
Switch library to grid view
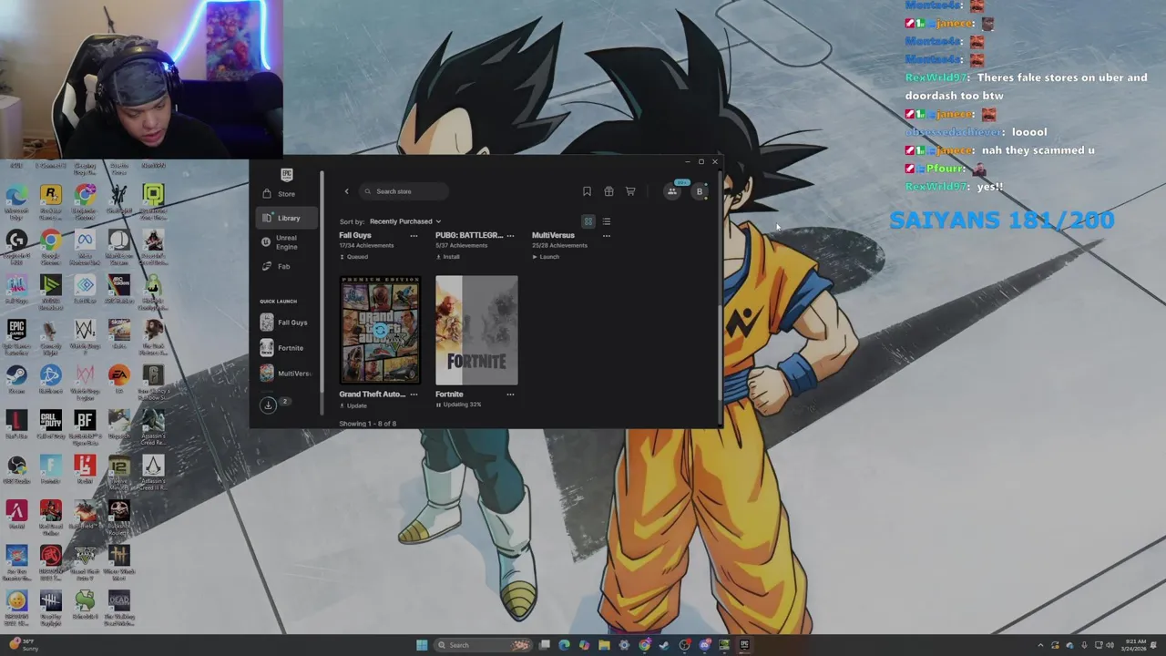click(588, 221)
